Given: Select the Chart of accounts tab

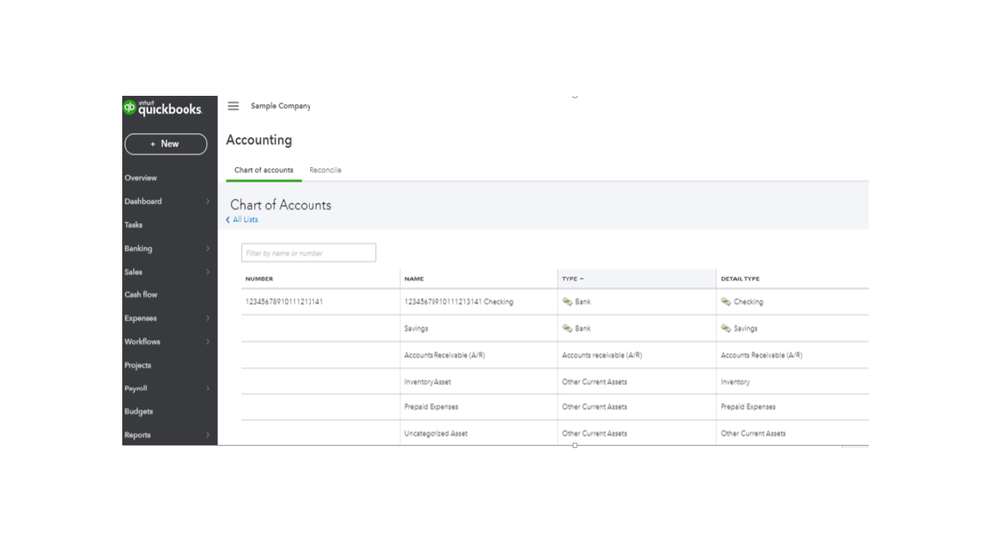Looking at the screenshot, I should 263,170.
